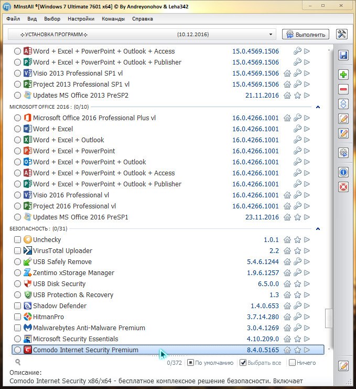Screen dimensions: 356x389
Task: Tick the Unchecky checkbox
Action: tap(17, 240)
